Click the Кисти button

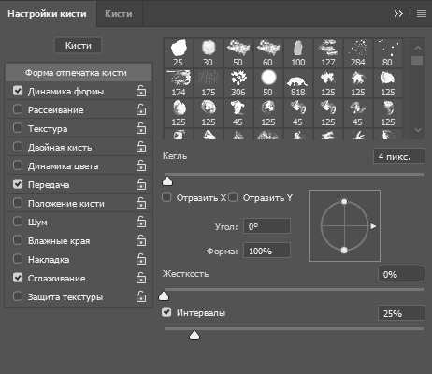(78, 46)
